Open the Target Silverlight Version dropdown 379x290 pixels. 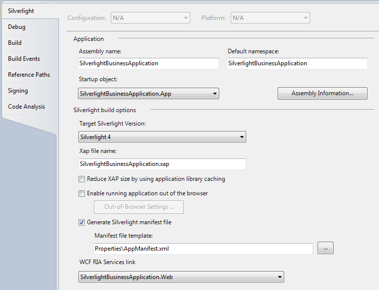pyautogui.click(x=162, y=137)
